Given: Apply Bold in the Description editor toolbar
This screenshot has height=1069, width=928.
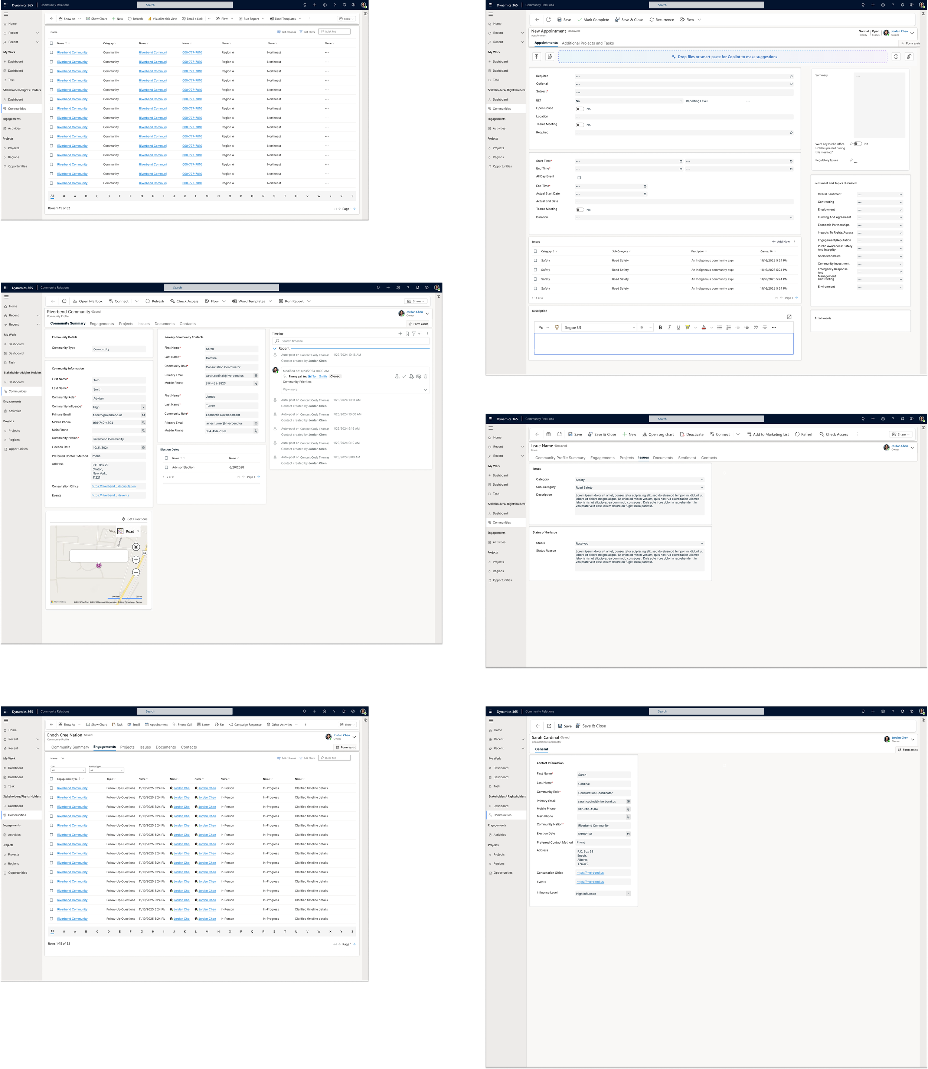Looking at the screenshot, I should point(660,327).
